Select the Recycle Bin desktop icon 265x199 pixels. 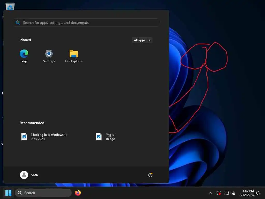(10, 6)
